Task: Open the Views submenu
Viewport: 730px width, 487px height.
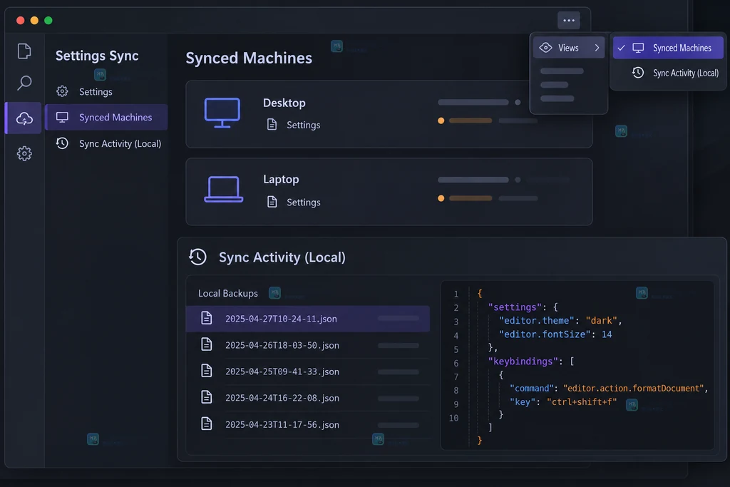Action: [x=568, y=48]
